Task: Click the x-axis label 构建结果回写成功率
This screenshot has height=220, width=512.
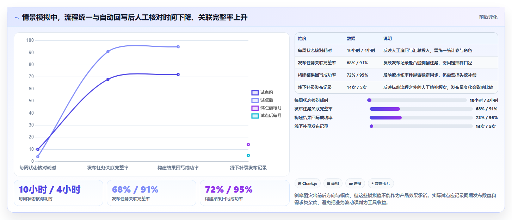Action: (x=178, y=168)
